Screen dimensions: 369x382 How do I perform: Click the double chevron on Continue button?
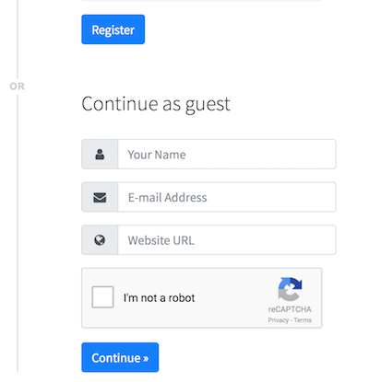coord(146,358)
